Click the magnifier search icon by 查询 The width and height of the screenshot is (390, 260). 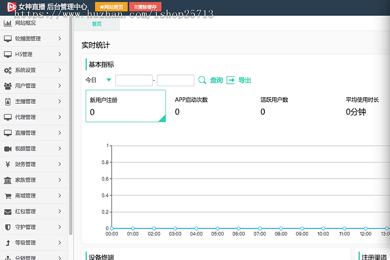(x=202, y=80)
